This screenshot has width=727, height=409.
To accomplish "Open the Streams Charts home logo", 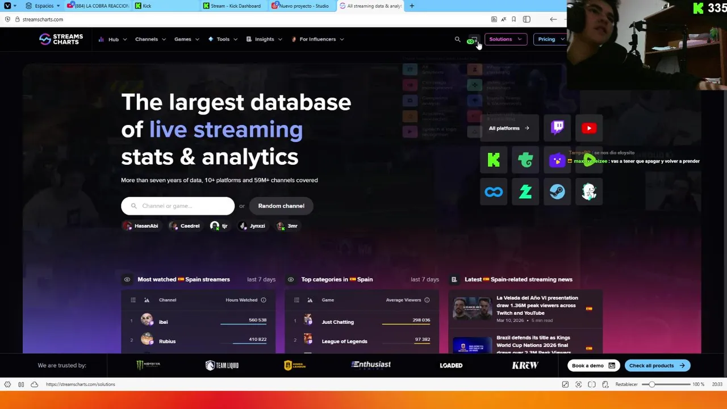I will pos(61,39).
